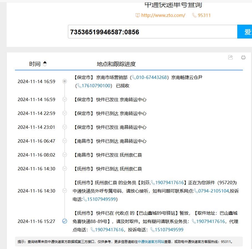This screenshot has width=252, height=249.
Task: Click timeline node for 快件已发往 京南转运中心
Action: pos(65,99)
